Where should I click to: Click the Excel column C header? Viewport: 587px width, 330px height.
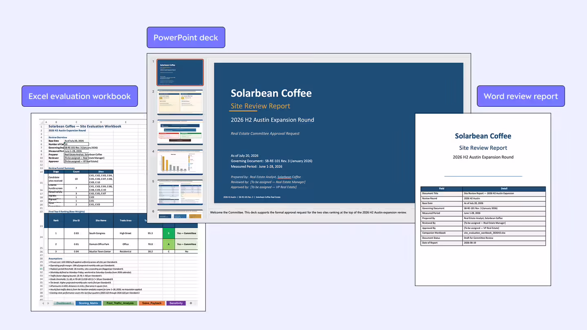pos(76,122)
